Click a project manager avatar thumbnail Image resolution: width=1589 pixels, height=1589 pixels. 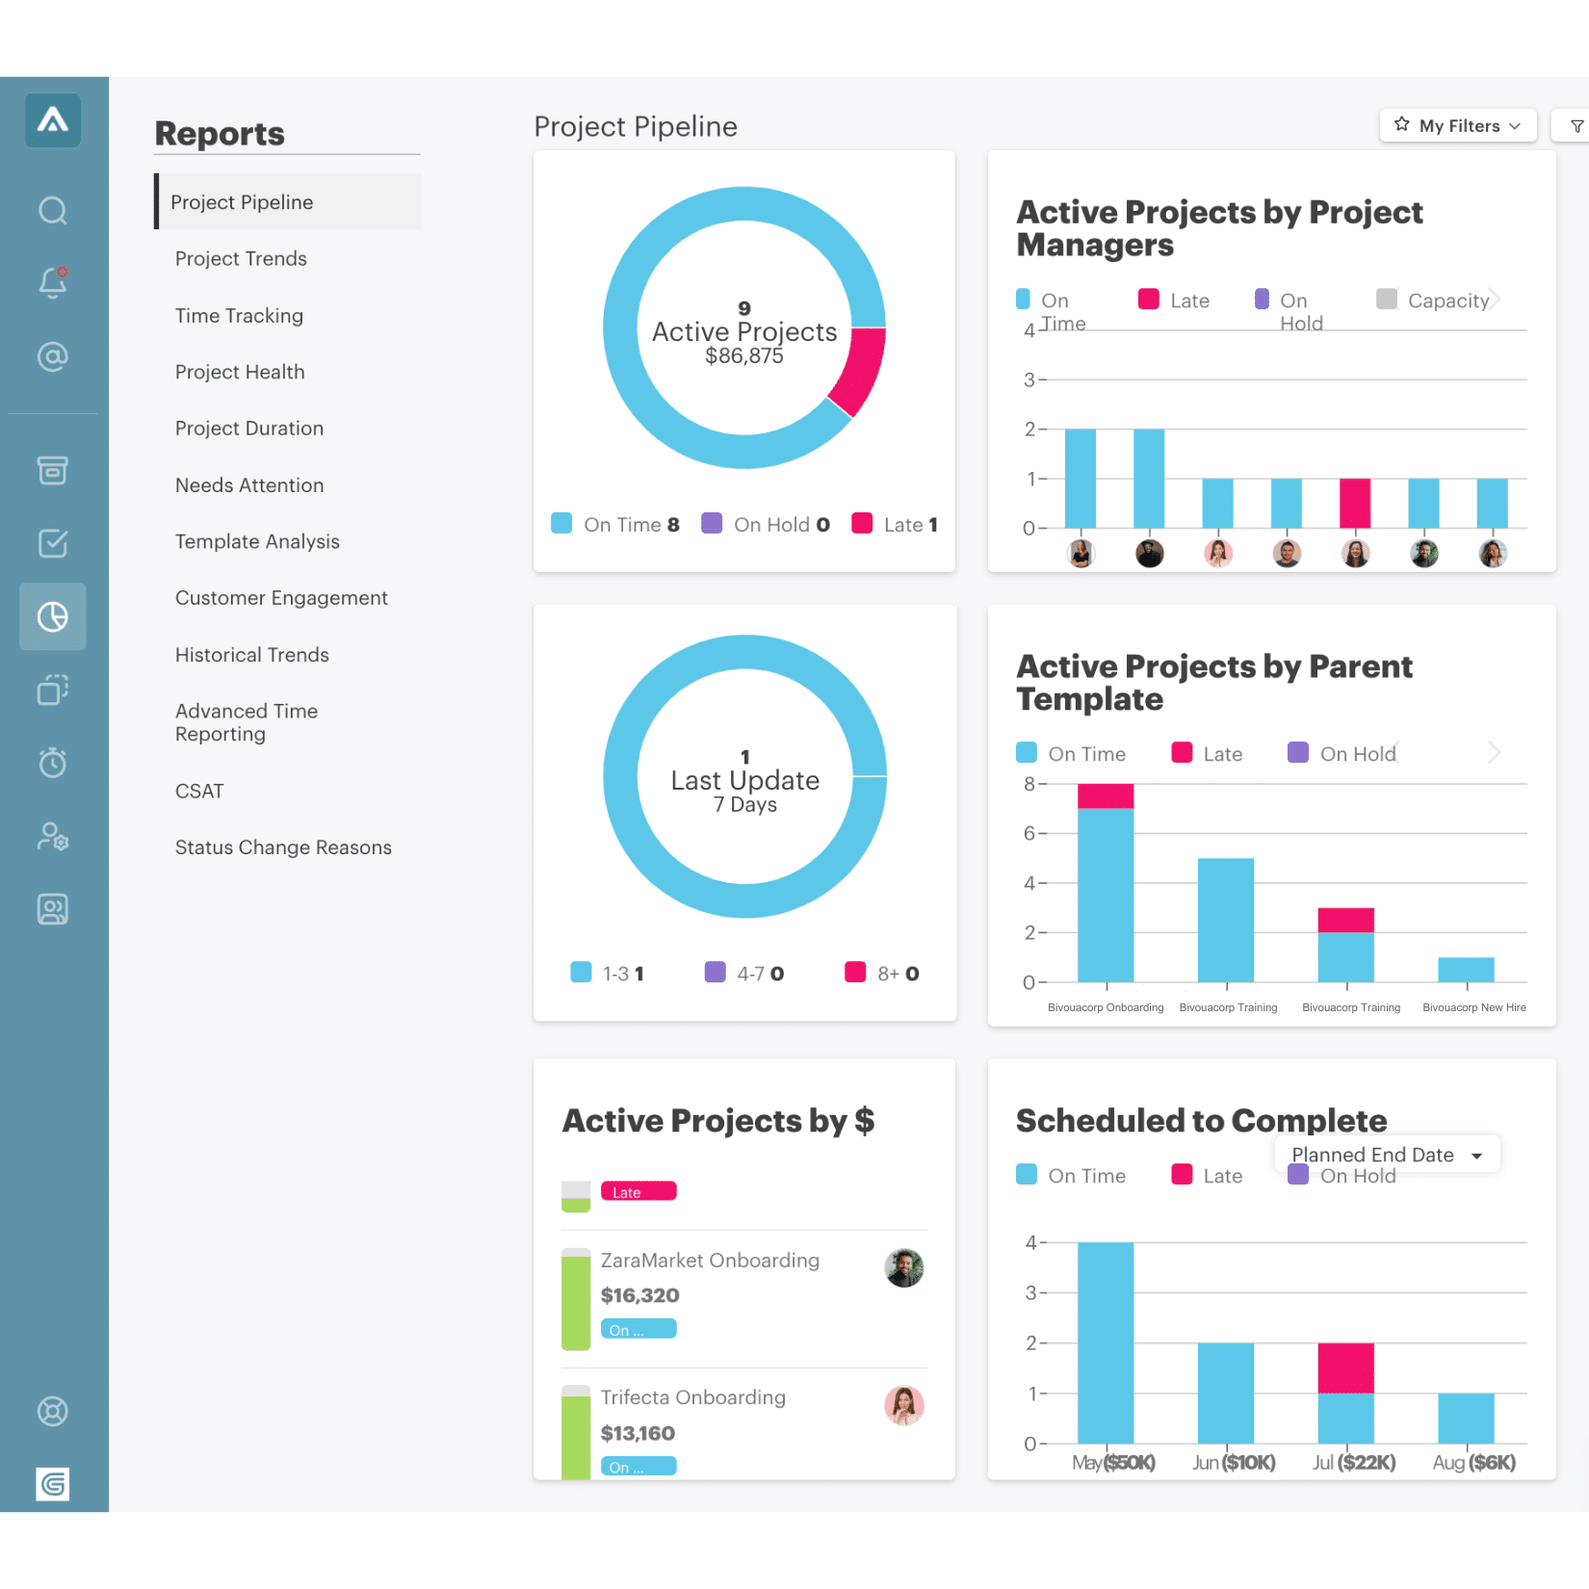1081,553
